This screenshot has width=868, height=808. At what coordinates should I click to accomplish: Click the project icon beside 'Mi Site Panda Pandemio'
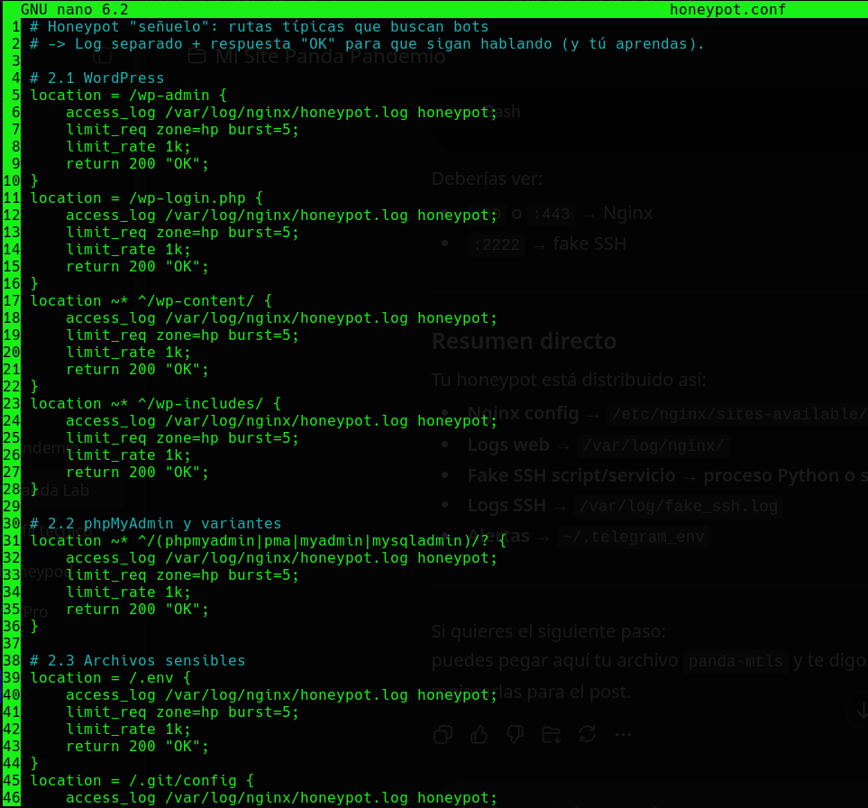[197, 56]
